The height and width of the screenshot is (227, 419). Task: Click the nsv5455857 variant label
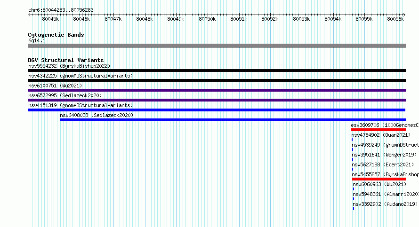click(x=385, y=174)
